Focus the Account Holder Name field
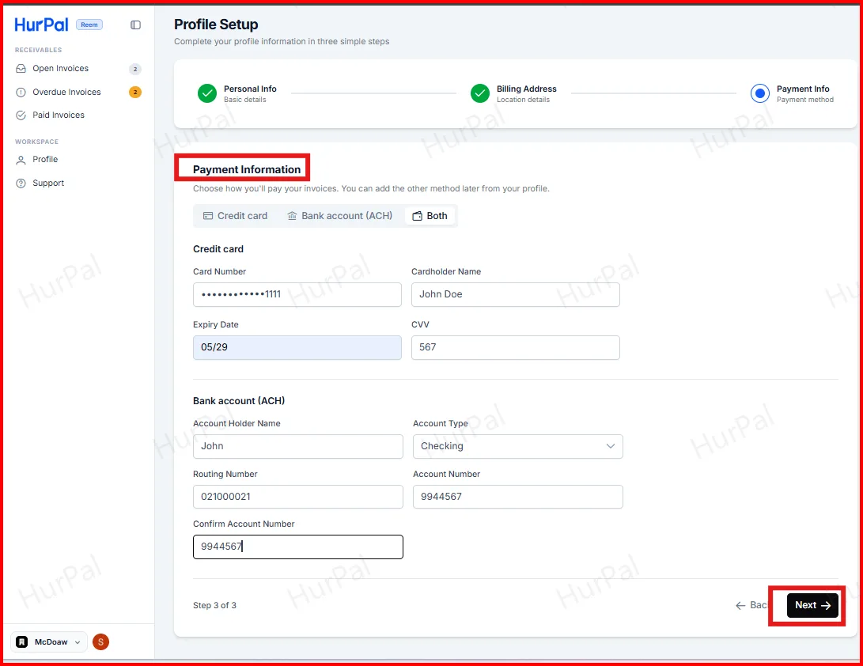 (297, 446)
